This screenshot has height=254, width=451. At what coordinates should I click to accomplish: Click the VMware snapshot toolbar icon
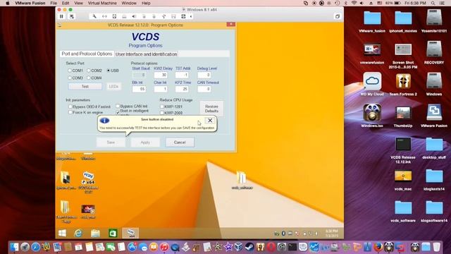coord(72,16)
